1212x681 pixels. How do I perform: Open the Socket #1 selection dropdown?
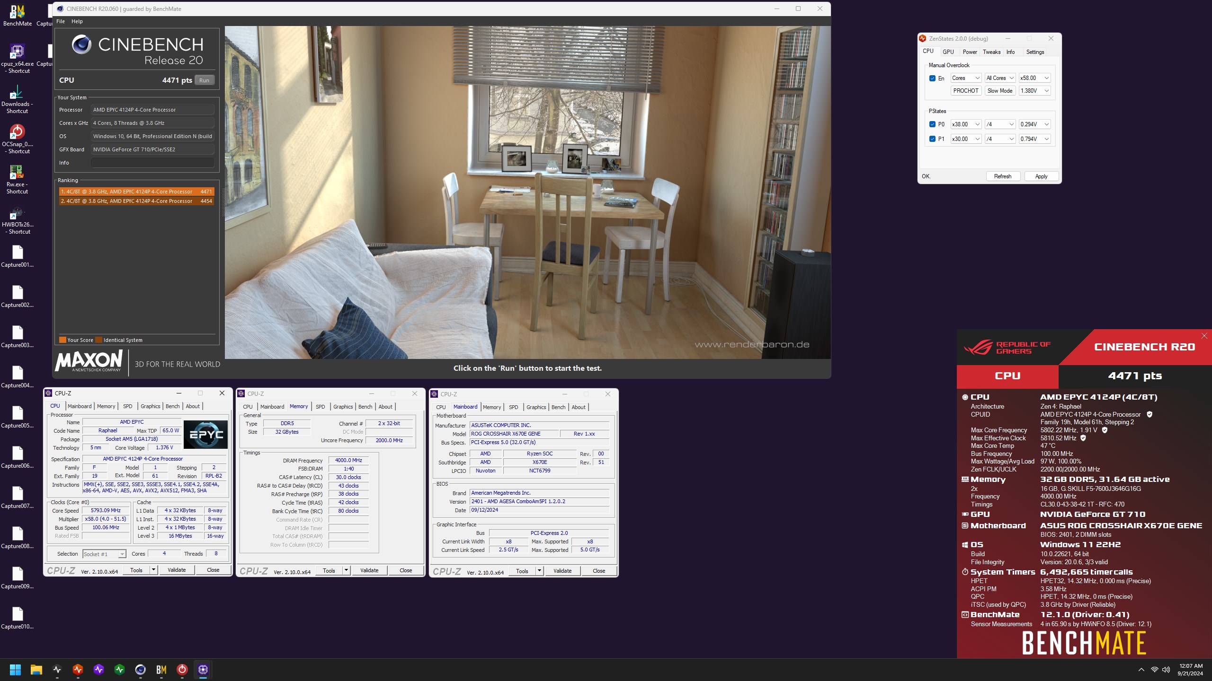coord(104,554)
